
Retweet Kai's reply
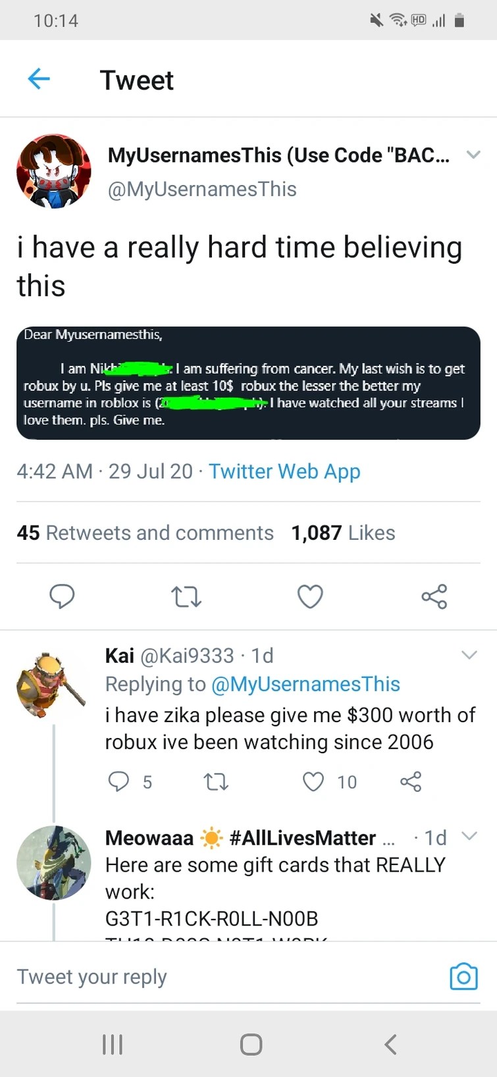click(216, 781)
